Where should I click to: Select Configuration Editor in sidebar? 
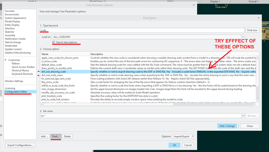(20, 92)
